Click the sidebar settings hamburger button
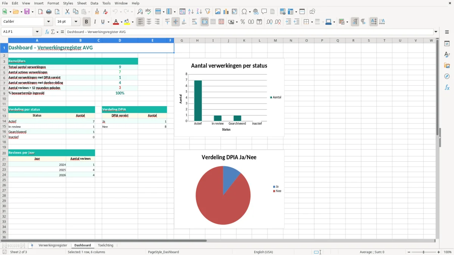The height and width of the screenshot is (255, 454). point(447,32)
